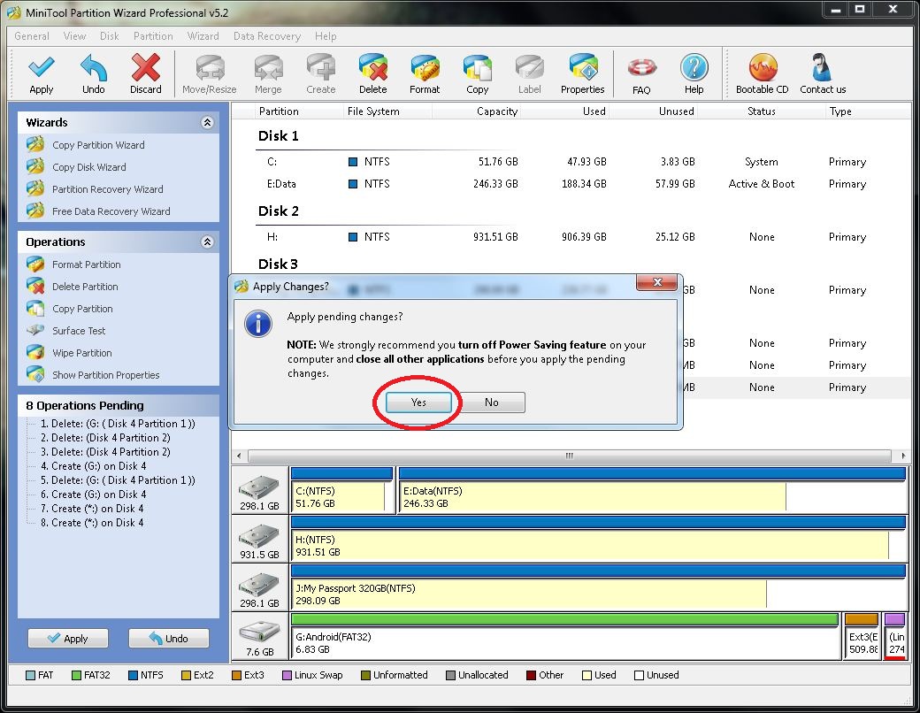Click the Label toolbar icon
920x713 pixels.
pyautogui.click(x=529, y=74)
